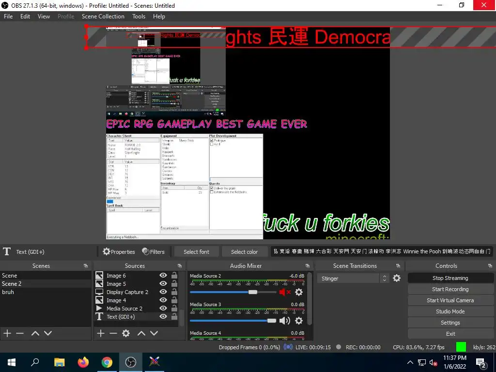496x372 pixels.
Task: Toggle visibility eye of Image 6
Action: [x=163, y=275]
